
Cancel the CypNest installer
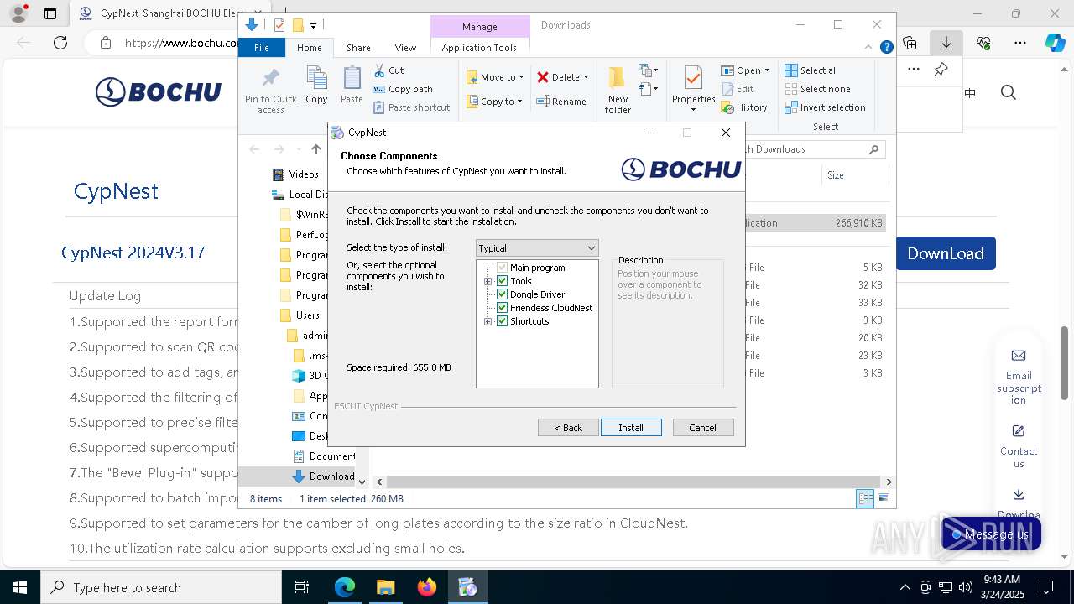pyautogui.click(x=703, y=428)
